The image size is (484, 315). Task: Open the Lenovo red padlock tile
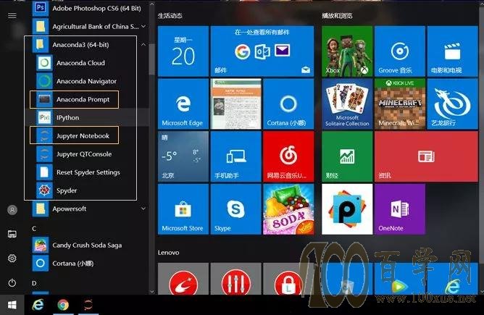[288, 279]
